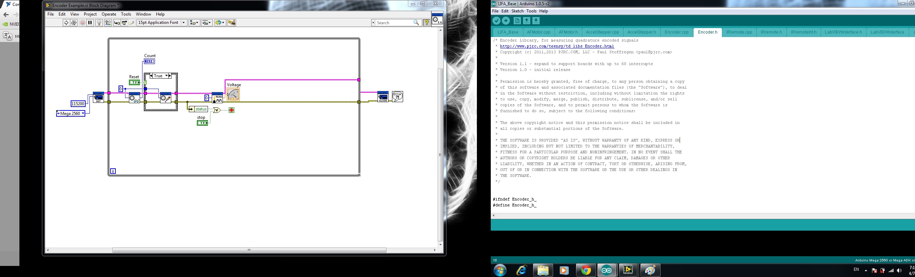Click the stop boolean control terminal

202,123
